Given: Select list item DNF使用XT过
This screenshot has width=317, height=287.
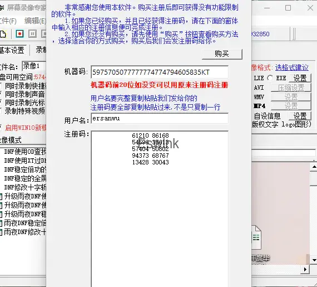Looking at the screenshot, I should click(25, 160).
